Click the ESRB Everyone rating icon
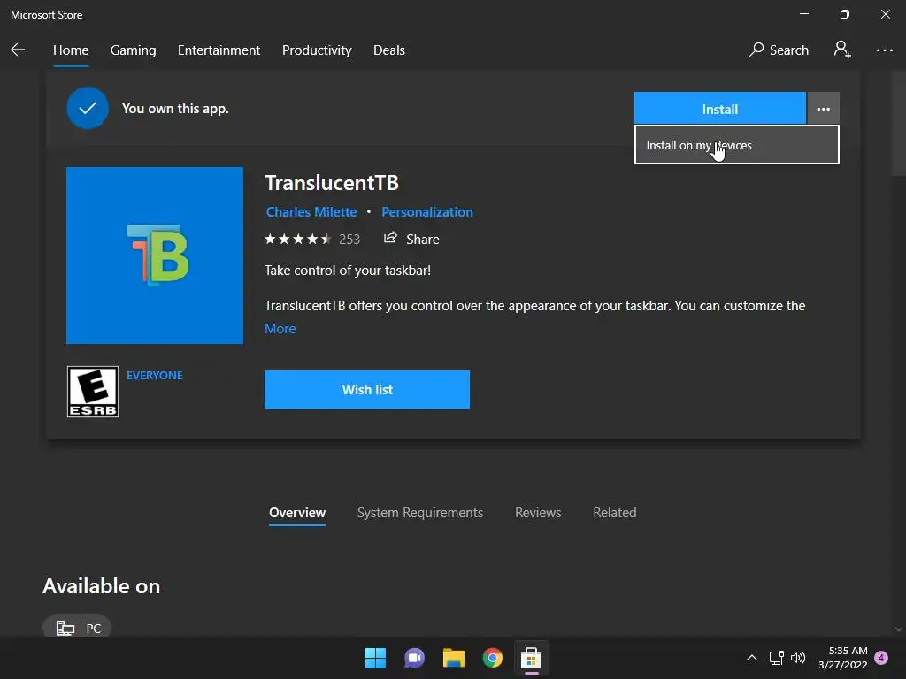The height and width of the screenshot is (679, 906). (x=92, y=392)
